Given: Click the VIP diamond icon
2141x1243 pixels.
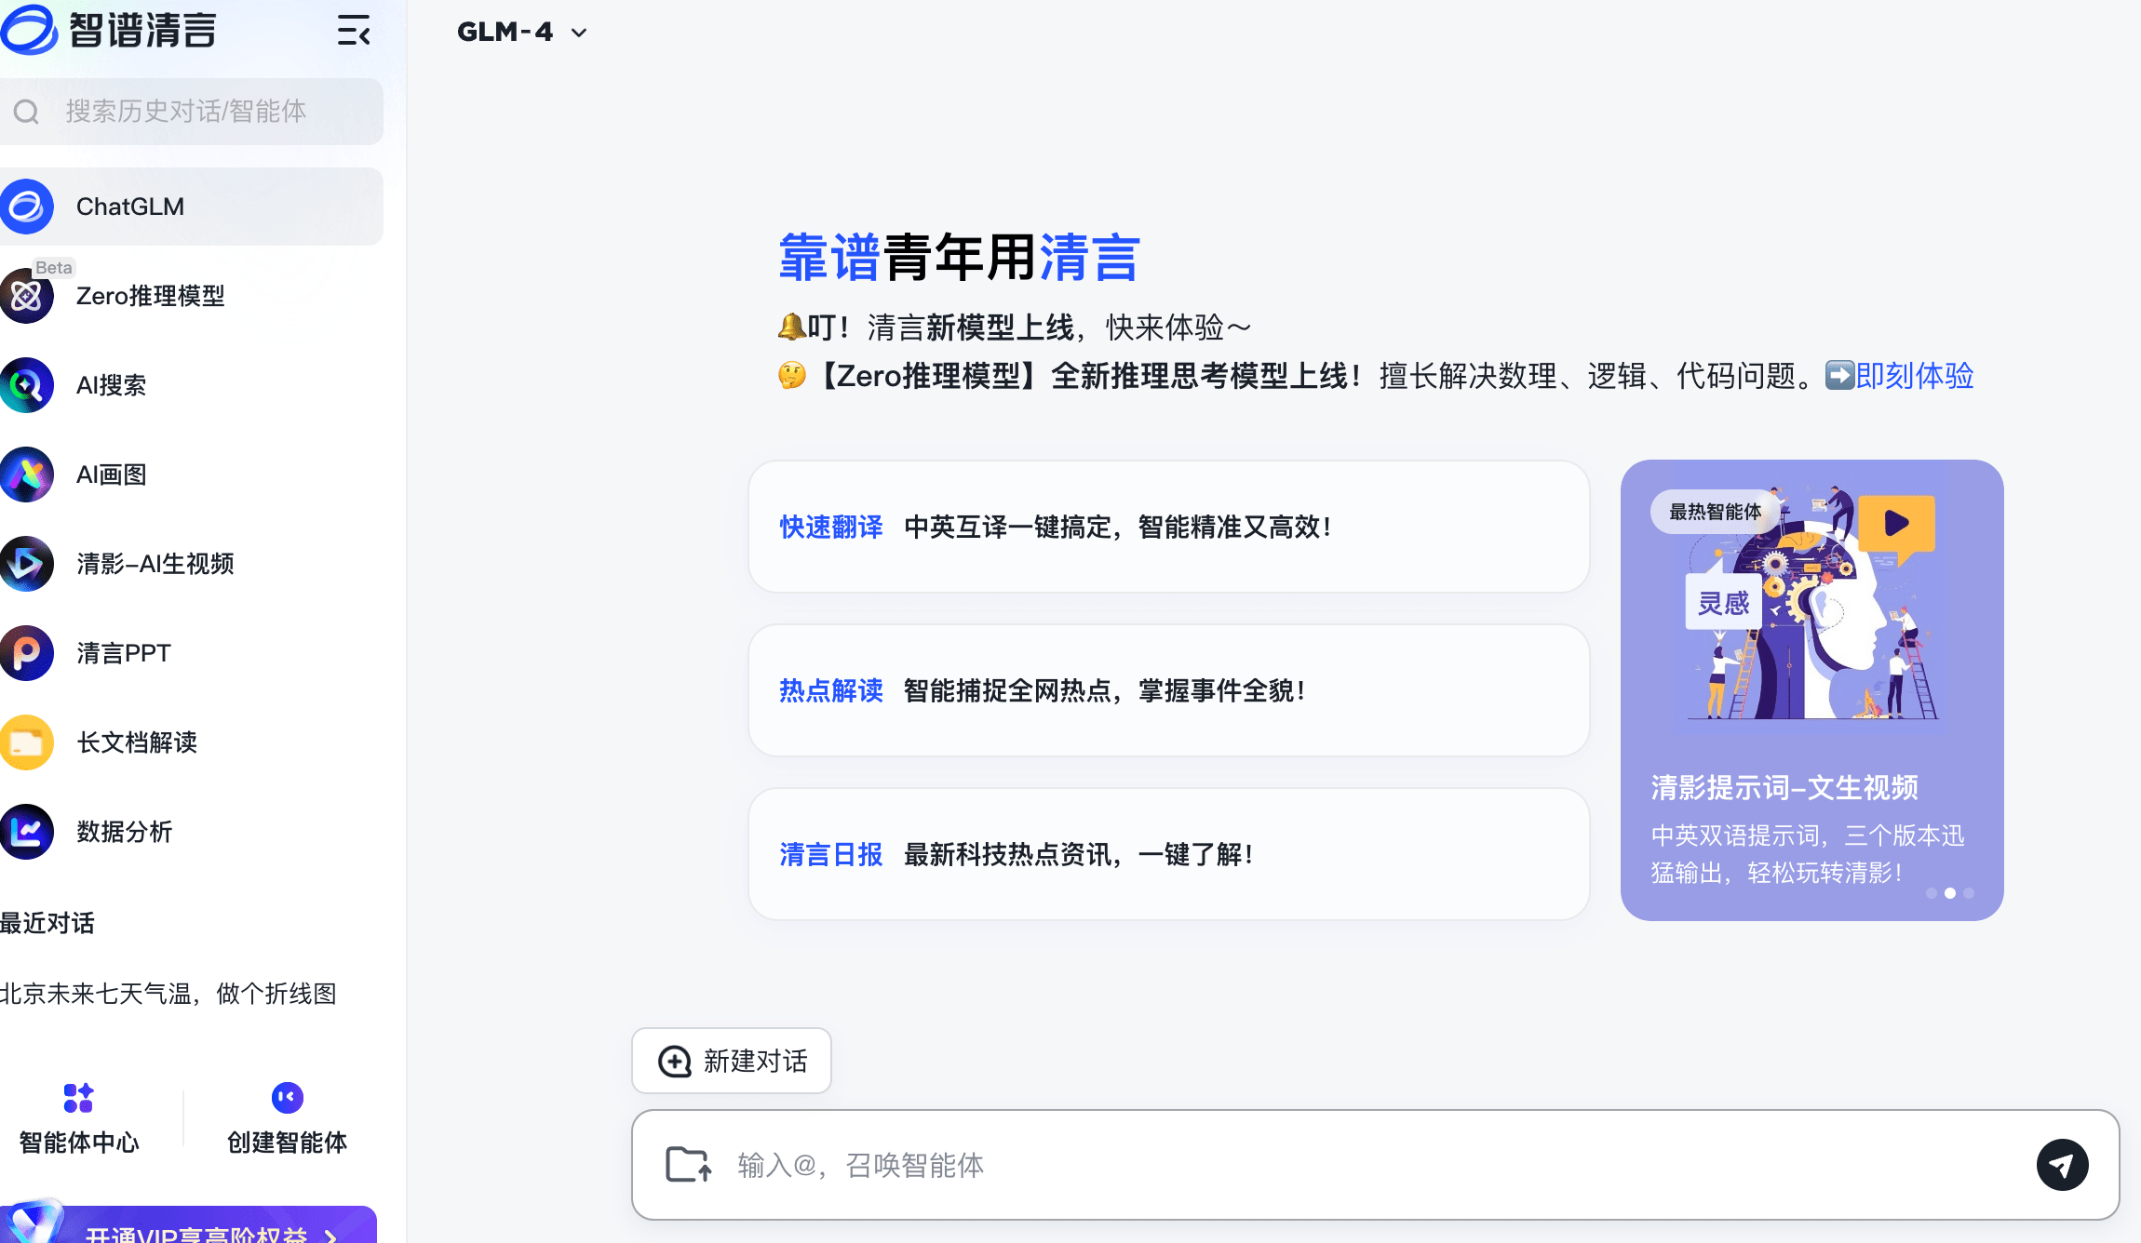Looking at the screenshot, I should pos(35,1221).
